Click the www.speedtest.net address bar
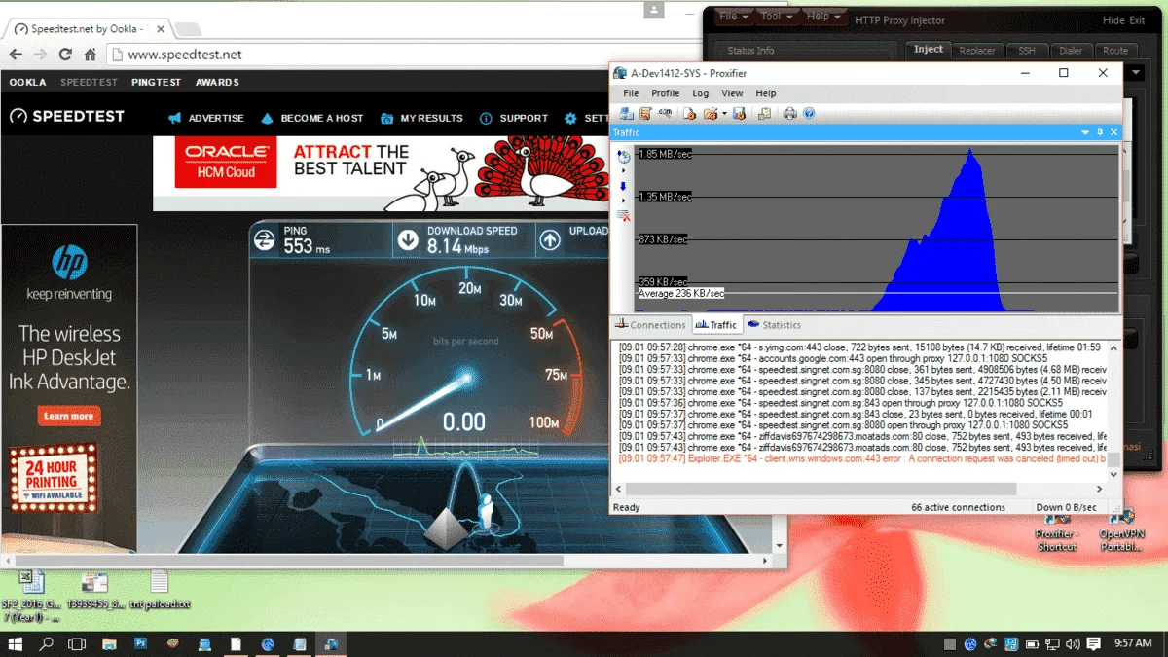This screenshot has width=1168, height=657. (x=409, y=55)
